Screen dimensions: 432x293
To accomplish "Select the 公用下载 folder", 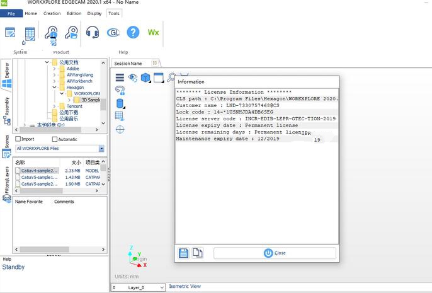I will click(x=69, y=112).
